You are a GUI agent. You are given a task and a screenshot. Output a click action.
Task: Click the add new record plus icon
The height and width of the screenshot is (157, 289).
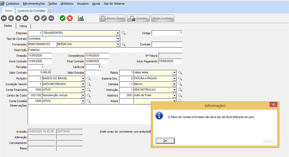(37, 18)
